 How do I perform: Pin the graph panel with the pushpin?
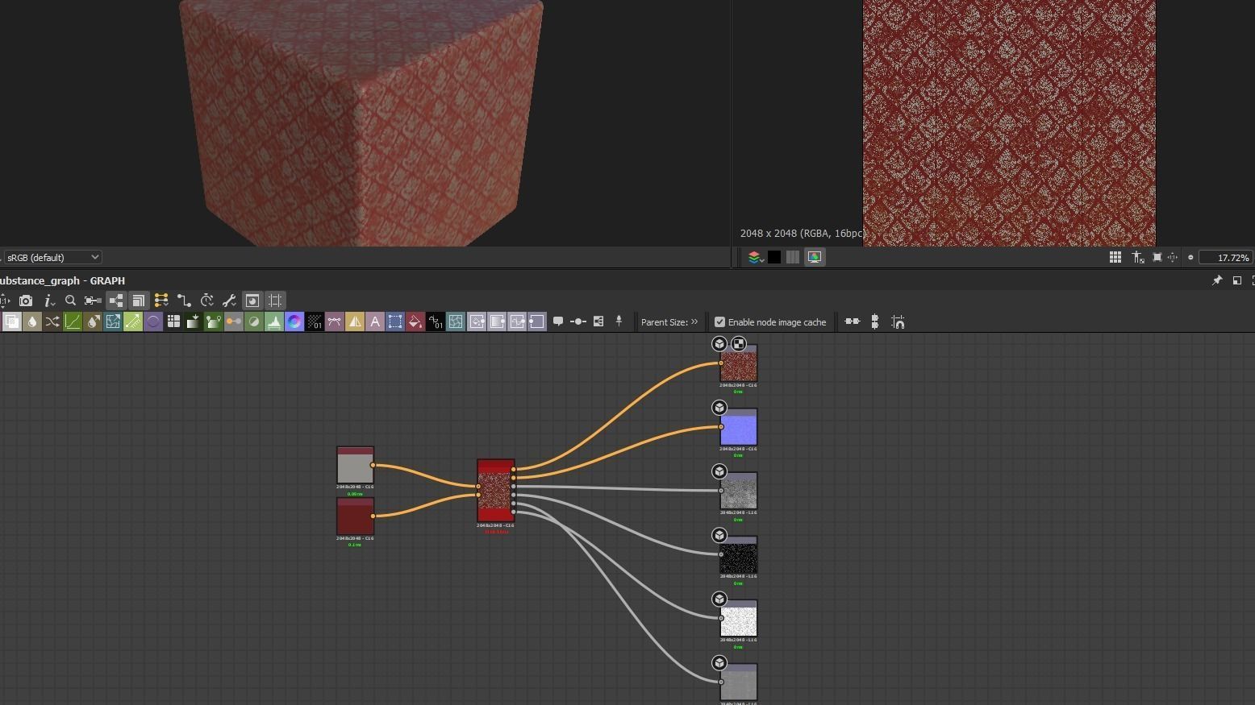pos(1216,280)
